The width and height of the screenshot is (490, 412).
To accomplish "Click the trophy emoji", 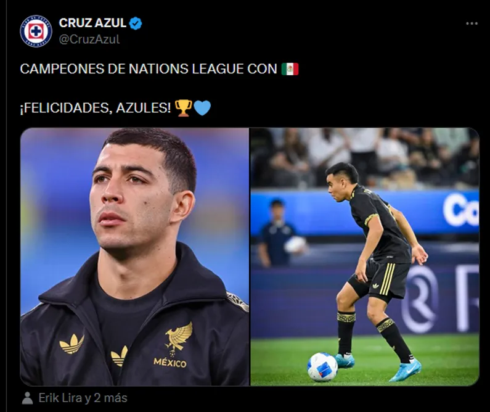I will [183, 108].
